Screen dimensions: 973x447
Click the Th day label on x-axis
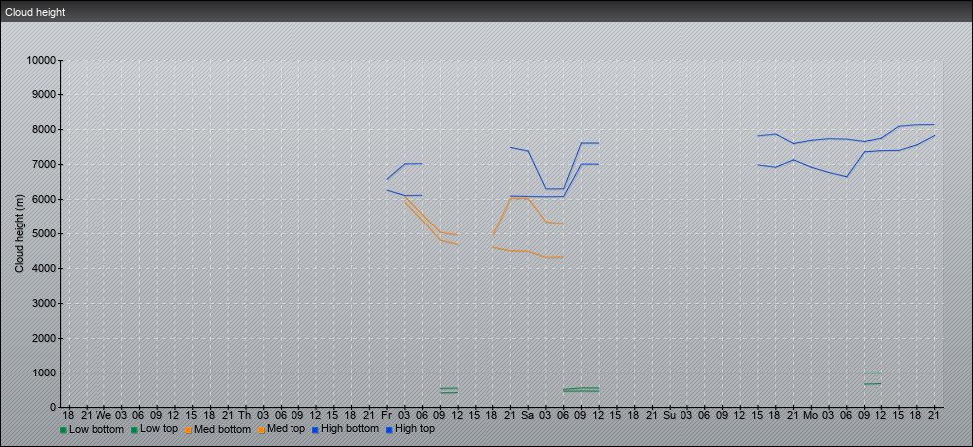[245, 415]
